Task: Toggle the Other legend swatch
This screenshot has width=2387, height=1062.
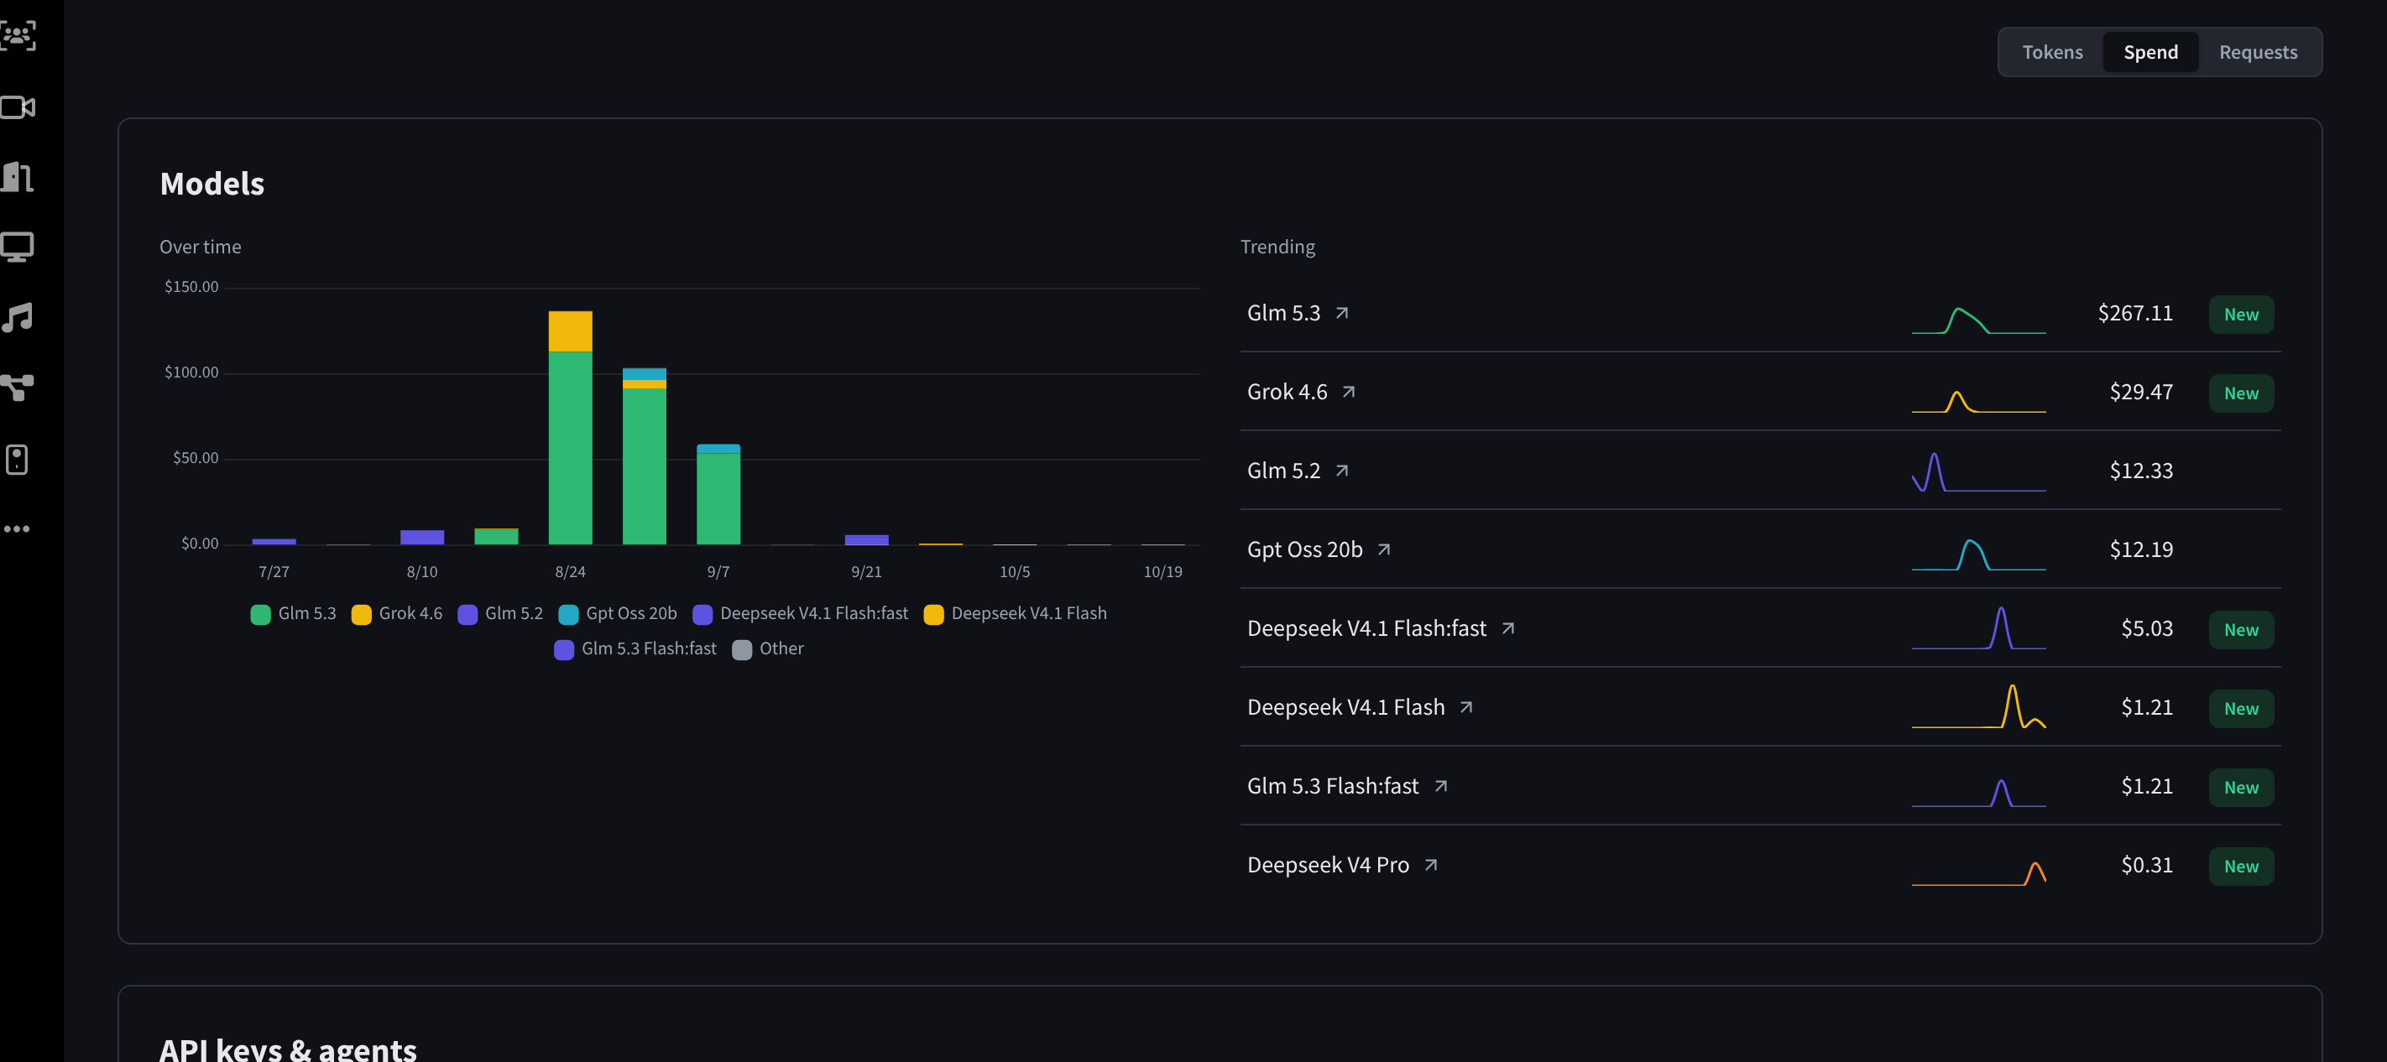Action: 741,649
